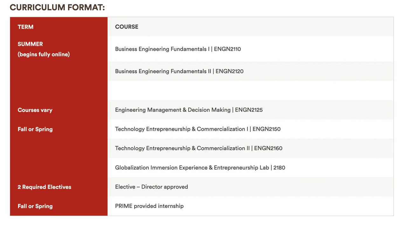Viewport: 407px width, 225px height.
Task: Click the "Courses vary" term label
Action: 35,110
